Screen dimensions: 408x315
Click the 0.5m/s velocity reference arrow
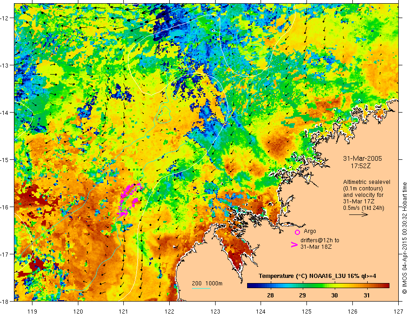(x=358, y=214)
